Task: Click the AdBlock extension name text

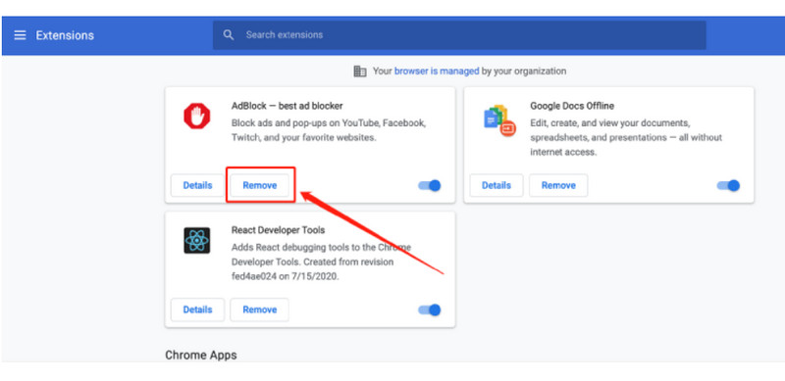Action: coord(287,106)
